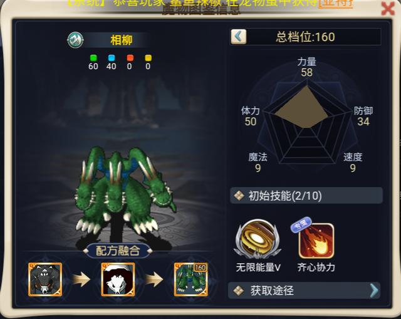Click the orange link in the system announcement

pyautogui.click(x=336, y=4)
